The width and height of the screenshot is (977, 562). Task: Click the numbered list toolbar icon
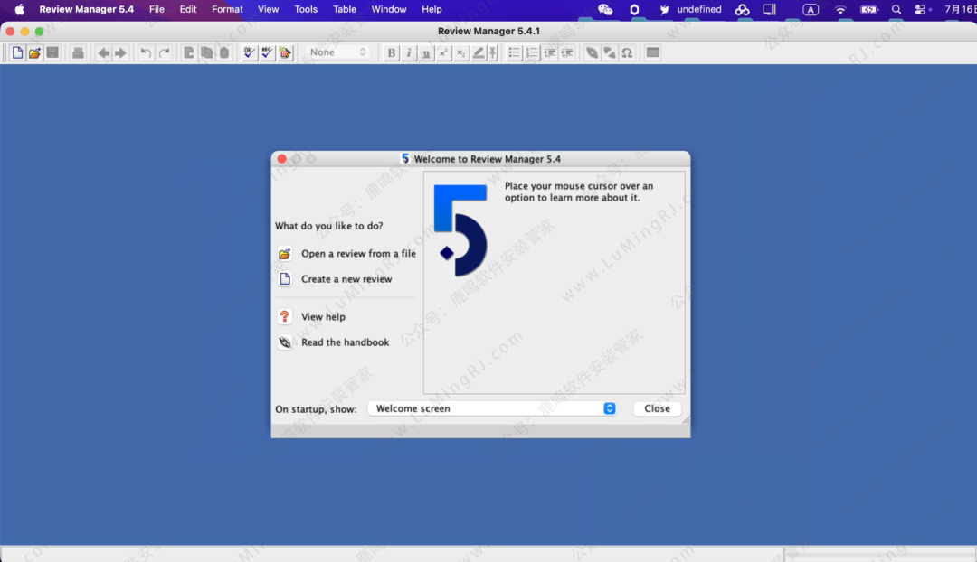tap(532, 52)
